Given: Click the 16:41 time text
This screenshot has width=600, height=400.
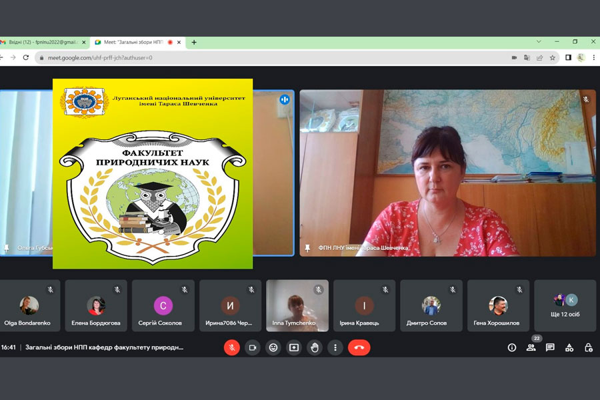Looking at the screenshot, I should pyautogui.click(x=9, y=347).
